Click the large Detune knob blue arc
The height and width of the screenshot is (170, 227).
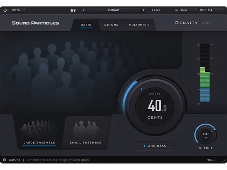[127, 93]
